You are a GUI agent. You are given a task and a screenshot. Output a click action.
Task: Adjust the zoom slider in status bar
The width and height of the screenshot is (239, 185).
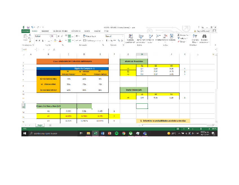coord(201,129)
